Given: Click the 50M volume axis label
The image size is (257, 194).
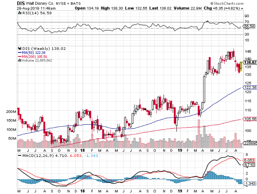Looking at the screenshot, I should coord(12,138).
